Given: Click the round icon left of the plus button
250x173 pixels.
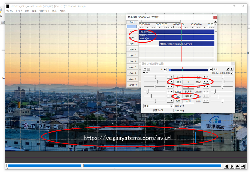Looking at the screenshot, I should point(228,69).
